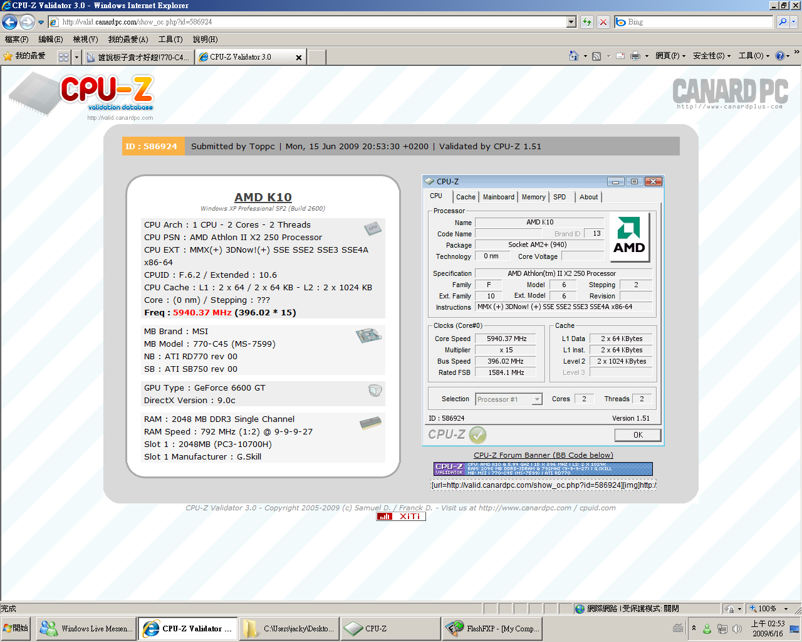
Task: Click the Read Mail envelope icon
Action: 620,56
